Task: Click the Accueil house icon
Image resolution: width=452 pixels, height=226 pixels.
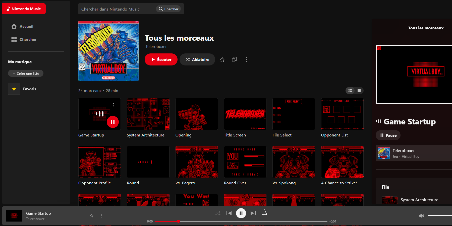Action: pyautogui.click(x=14, y=26)
